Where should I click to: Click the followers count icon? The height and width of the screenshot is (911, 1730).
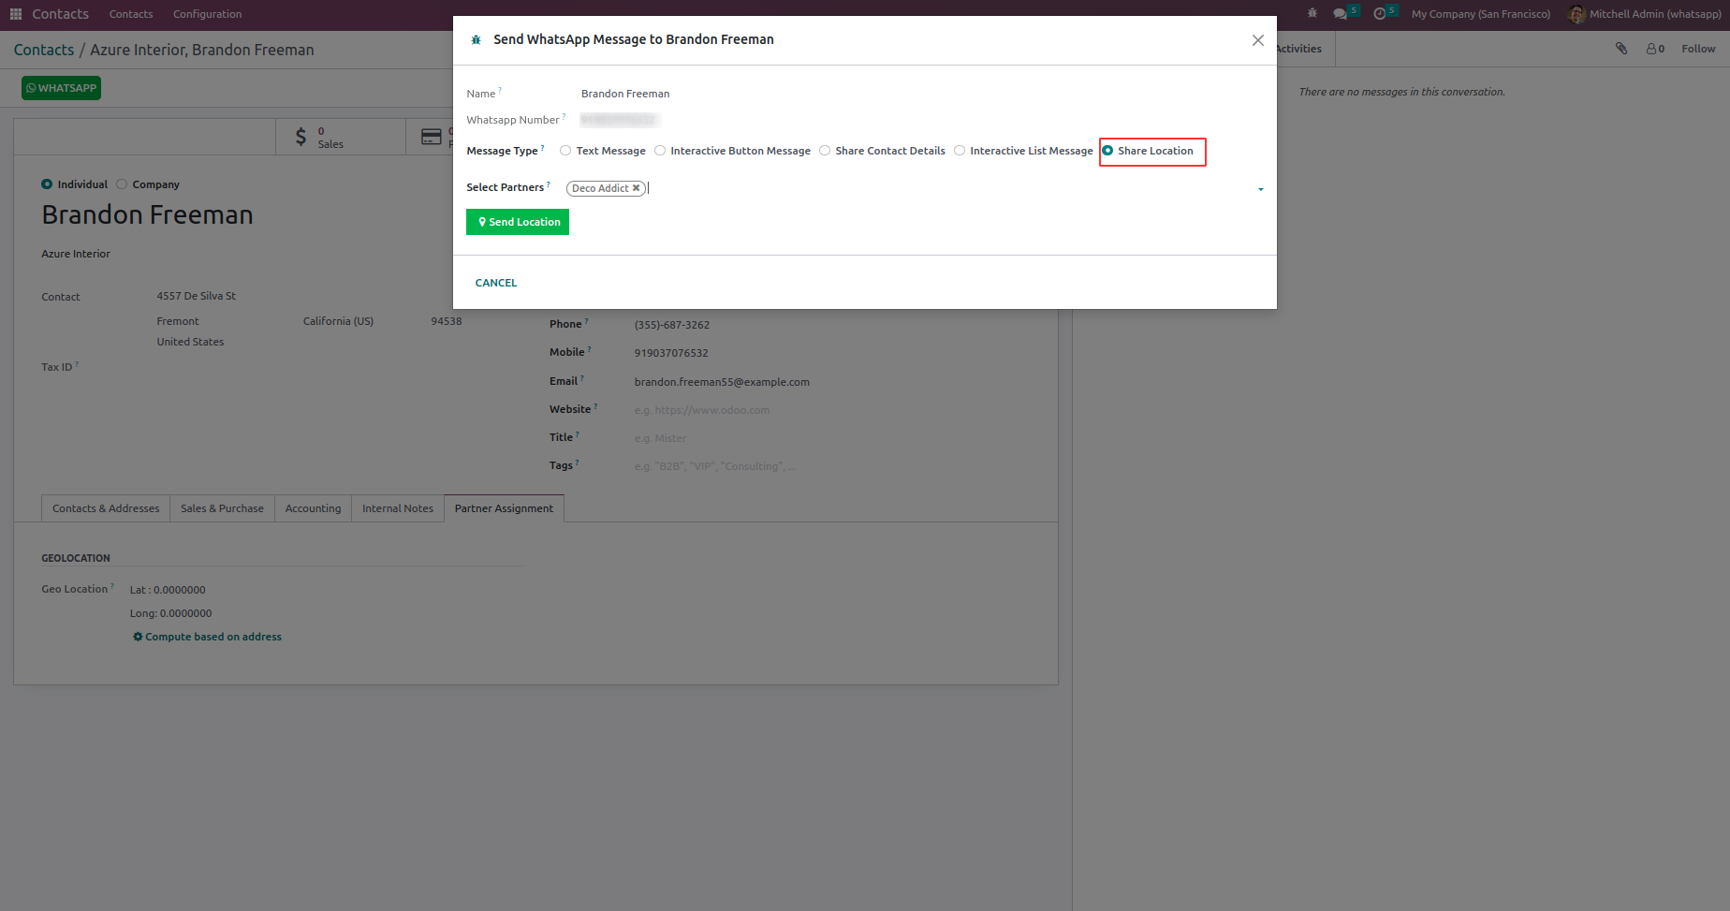pyautogui.click(x=1655, y=49)
